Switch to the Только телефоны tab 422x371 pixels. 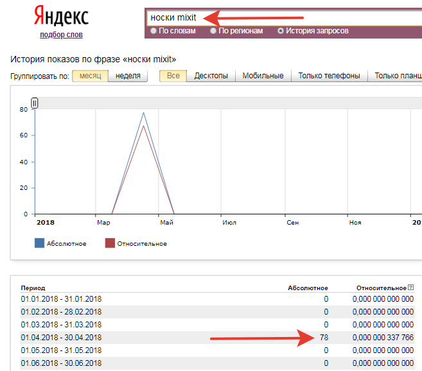click(x=329, y=76)
